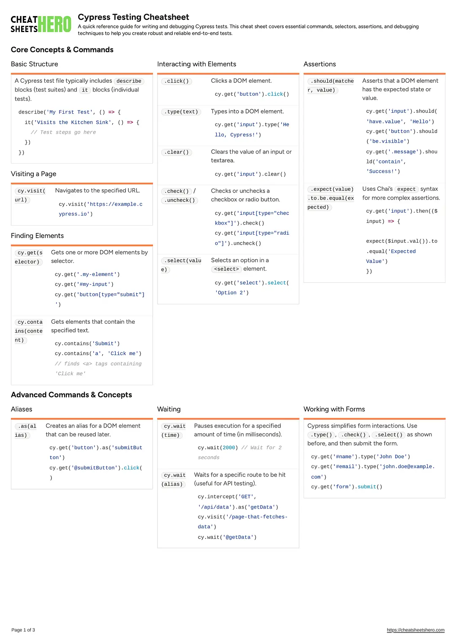Click the .type(text) command label
The width and height of the screenshot is (456, 644).
point(181,112)
